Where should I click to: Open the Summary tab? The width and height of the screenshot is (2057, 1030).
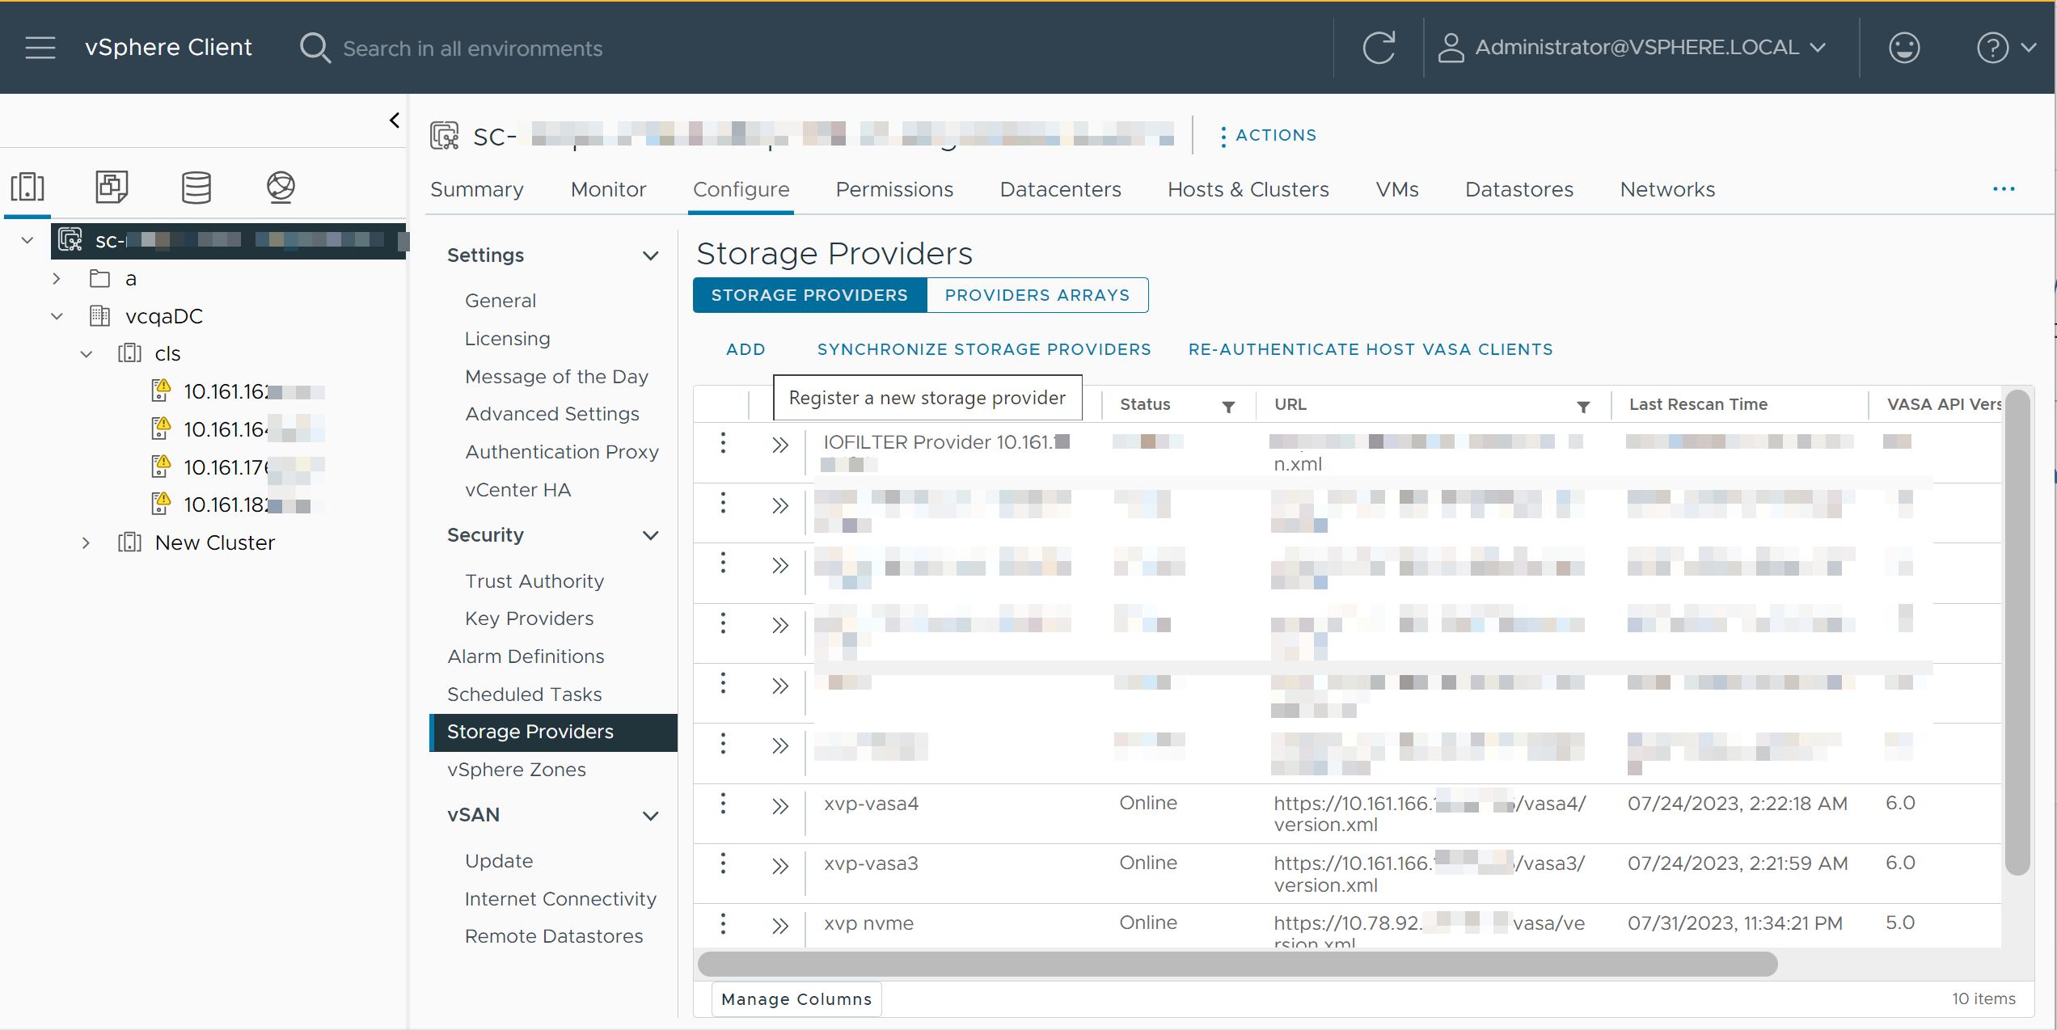tap(476, 189)
